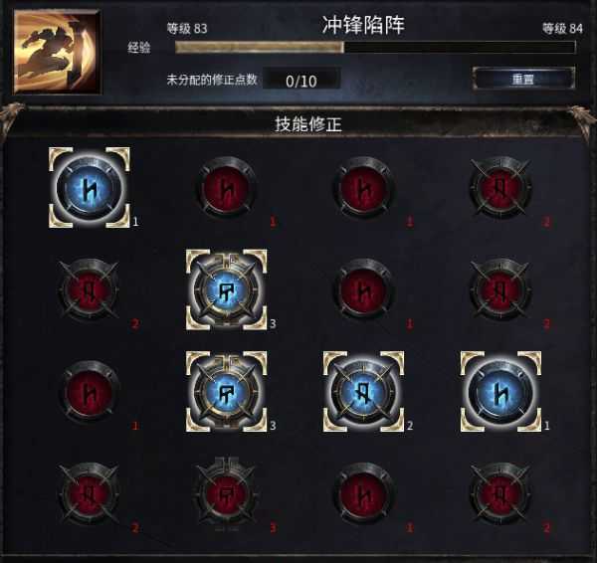This screenshot has width=597, height=563.
Task: Activate second-row red rune costing 1
Action: click(x=363, y=289)
